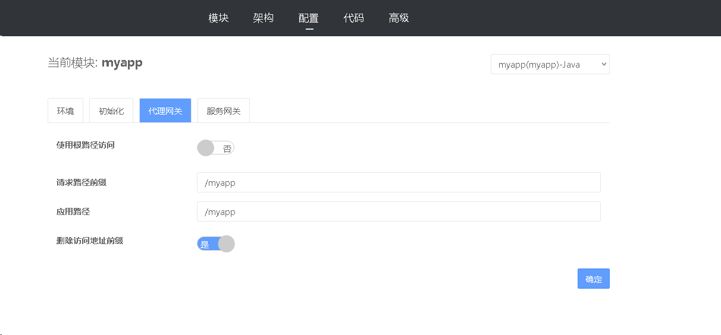The image size is (721, 335).
Task: Open the 代码 page
Action: pos(353,18)
